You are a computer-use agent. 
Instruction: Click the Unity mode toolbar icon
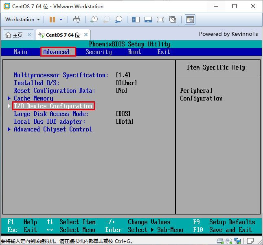pyautogui.click(x=173, y=20)
